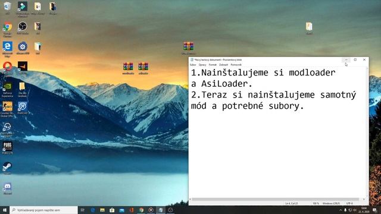Screen dimensions: 381x214
Task: Open the Windows Start menu
Action: tap(4, 210)
